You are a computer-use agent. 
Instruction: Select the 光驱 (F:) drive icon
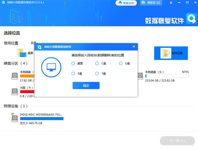[15, 92]
